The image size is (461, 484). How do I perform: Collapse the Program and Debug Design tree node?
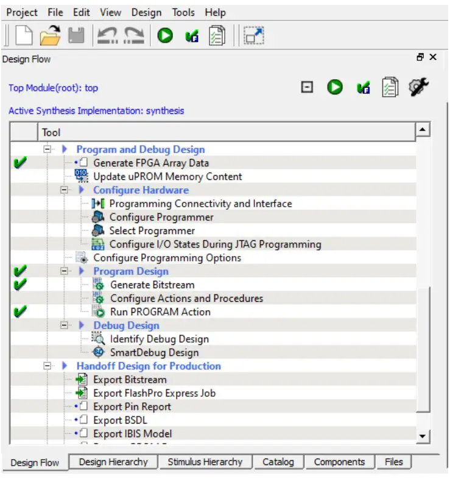pyautogui.click(x=47, y=149)
